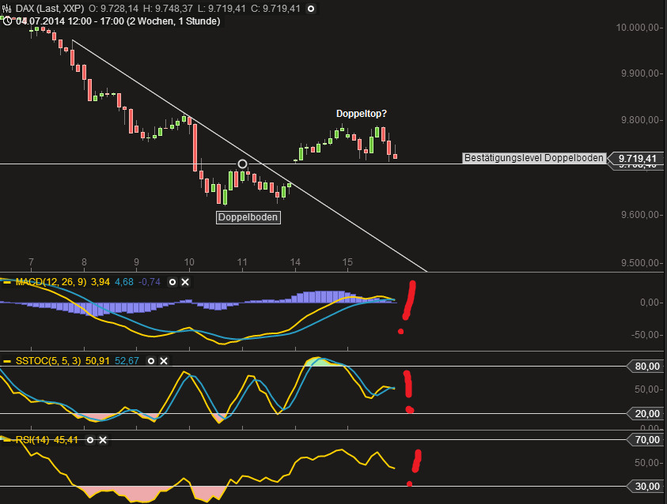
Task: Click the clock icon next to the timeframe
Action: click(6, 22)
